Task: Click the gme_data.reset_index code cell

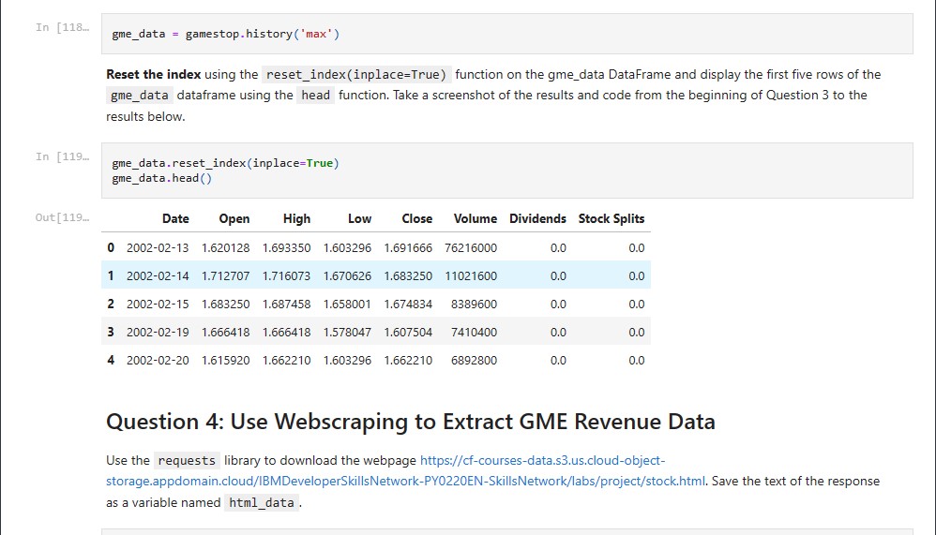Action: click(x=506, y=171)
